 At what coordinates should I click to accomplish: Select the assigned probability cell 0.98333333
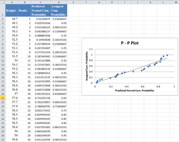(x=59, y=140)
